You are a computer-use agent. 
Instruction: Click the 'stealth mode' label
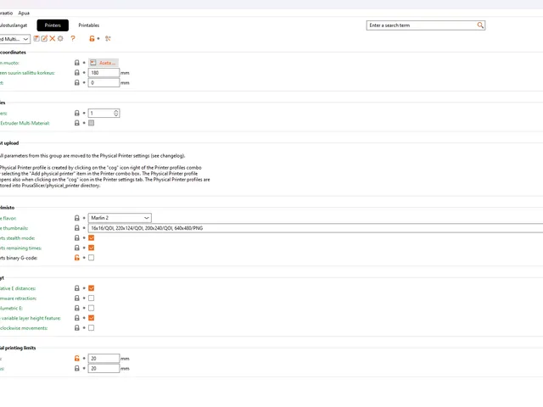(x=20, y=238)
